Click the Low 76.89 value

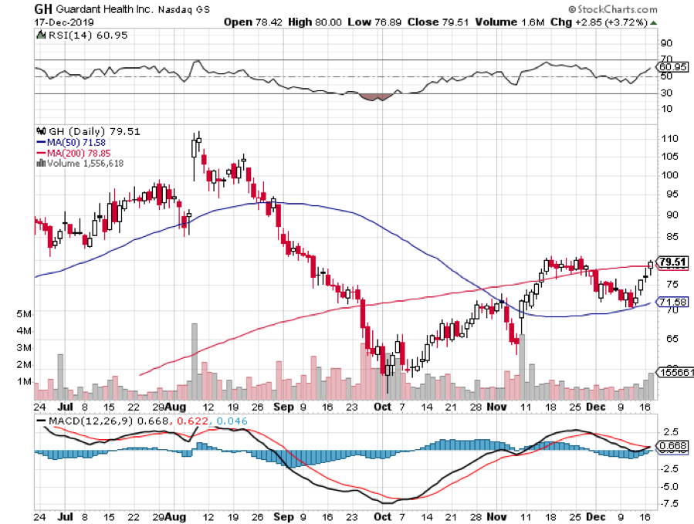point(374,22)
